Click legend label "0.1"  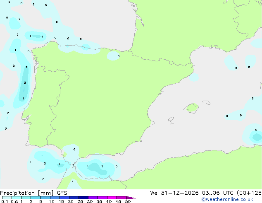tap(5, 201)
